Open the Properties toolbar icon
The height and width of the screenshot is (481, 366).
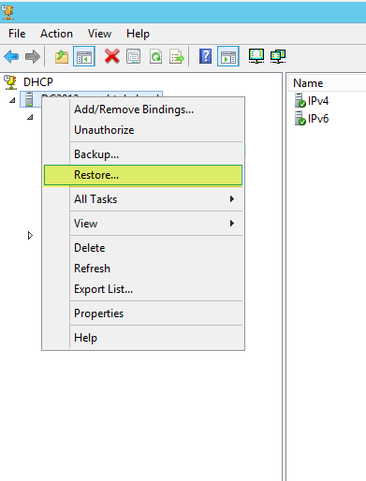[134, 56]
